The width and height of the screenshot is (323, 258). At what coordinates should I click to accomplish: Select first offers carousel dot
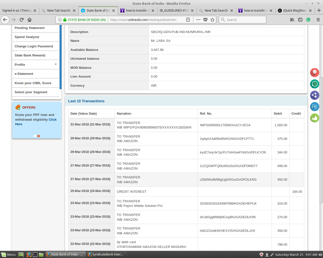pyautogui.click(x=35, y=136)
